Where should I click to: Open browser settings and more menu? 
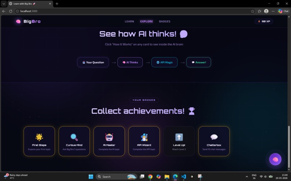click(273, 11)
